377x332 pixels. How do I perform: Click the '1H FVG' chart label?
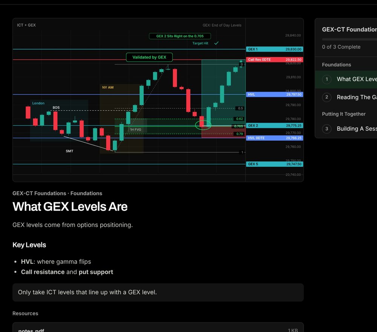click(x=136, y=129)
